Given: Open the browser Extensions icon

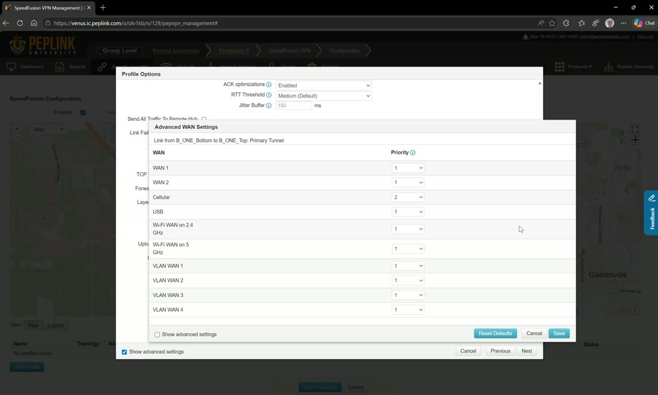Looking at the screenshot, I should [566, 23].
